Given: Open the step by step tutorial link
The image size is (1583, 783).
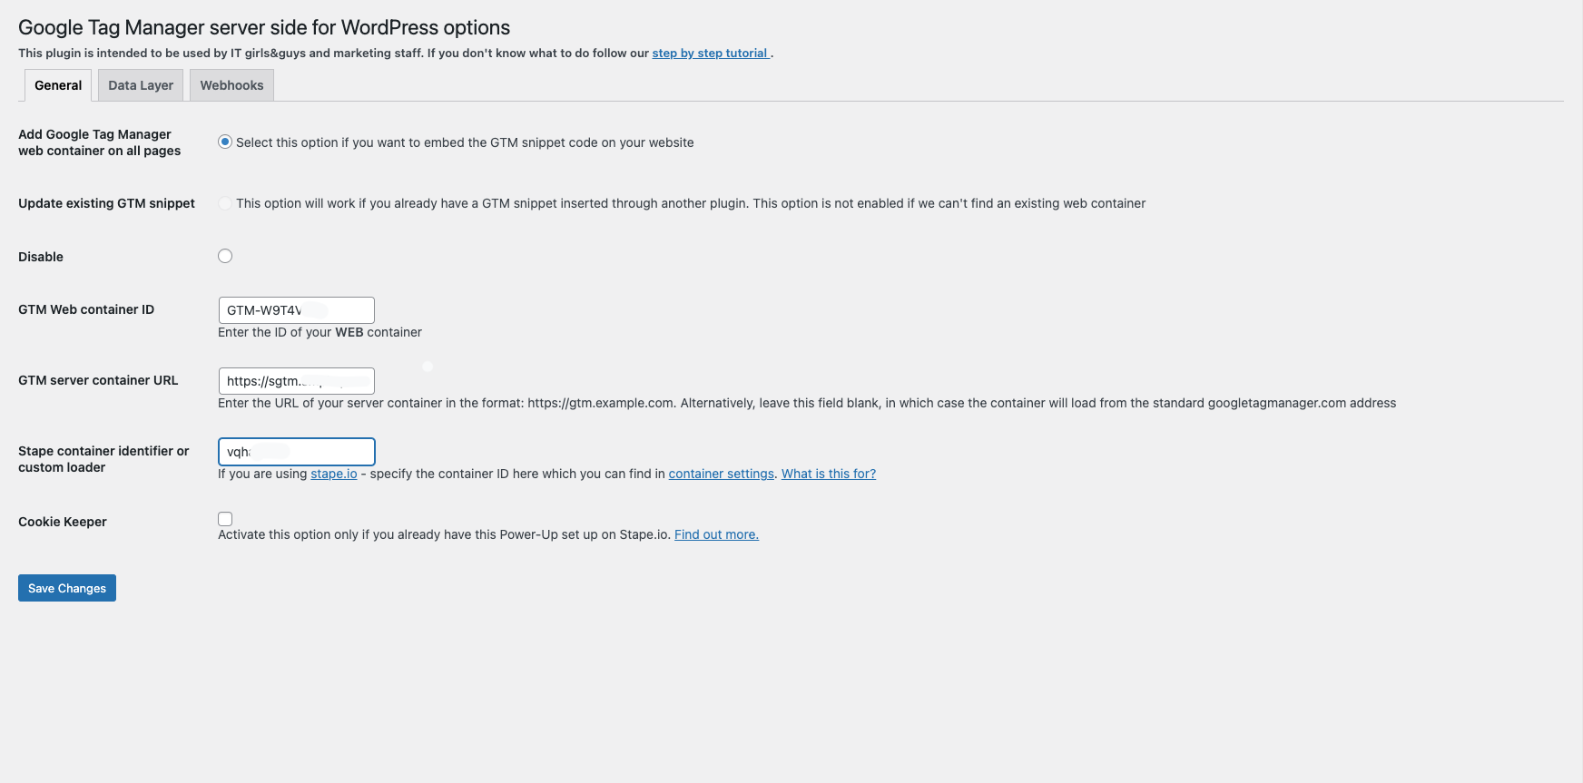Looking at the screenshot, I should coord(710,53).
